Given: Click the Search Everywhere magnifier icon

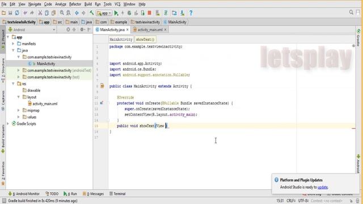Looking at the screenshot, I should (351, 12).
